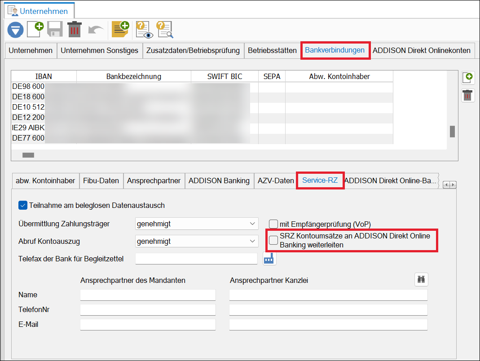
Task: Undo with the curved arrow icon
Action: click(96, 30)
